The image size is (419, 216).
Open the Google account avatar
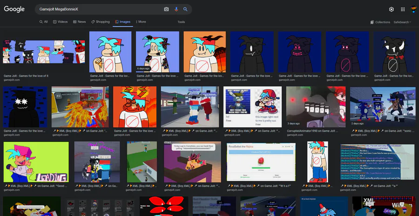[414, 9]
